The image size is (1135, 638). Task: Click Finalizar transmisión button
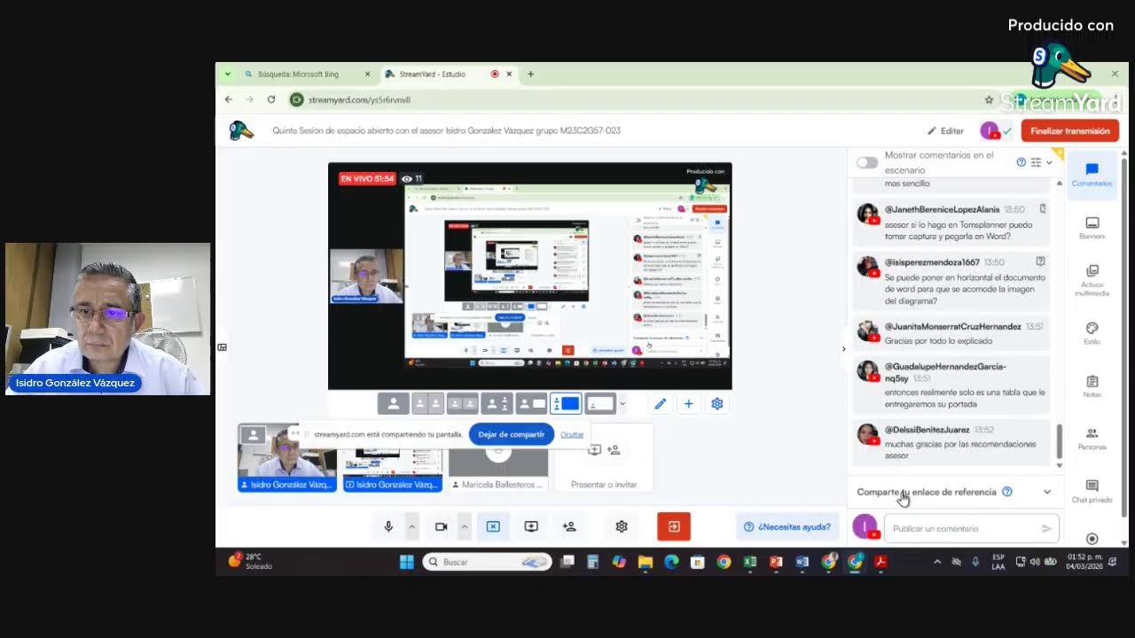[1070, 130]
